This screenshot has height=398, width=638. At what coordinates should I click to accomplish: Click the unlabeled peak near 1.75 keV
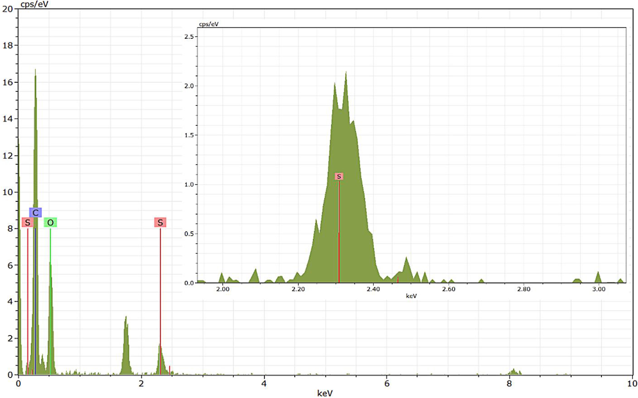coord(126,343)
